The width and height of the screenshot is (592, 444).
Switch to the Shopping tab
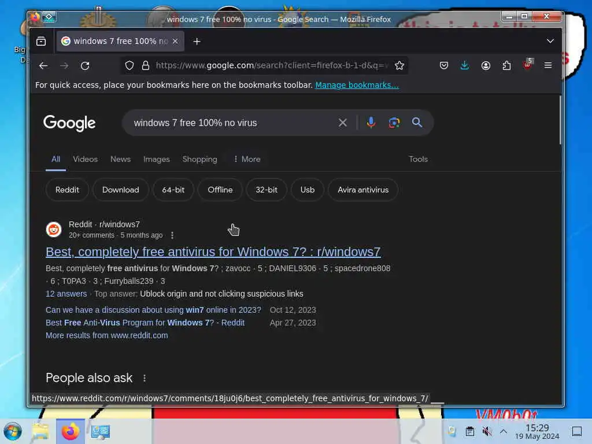click(199, 160)
